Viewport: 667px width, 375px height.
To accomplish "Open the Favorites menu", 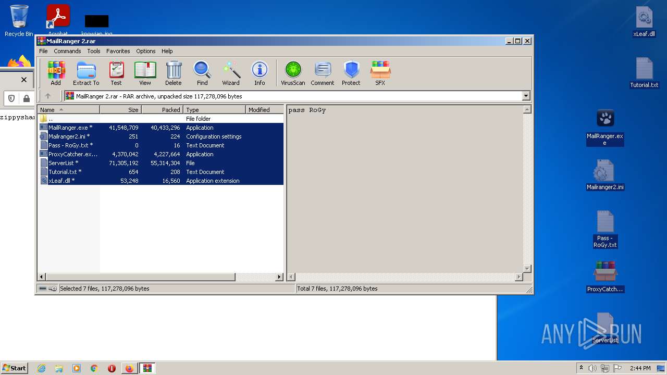I will (118, 51).
